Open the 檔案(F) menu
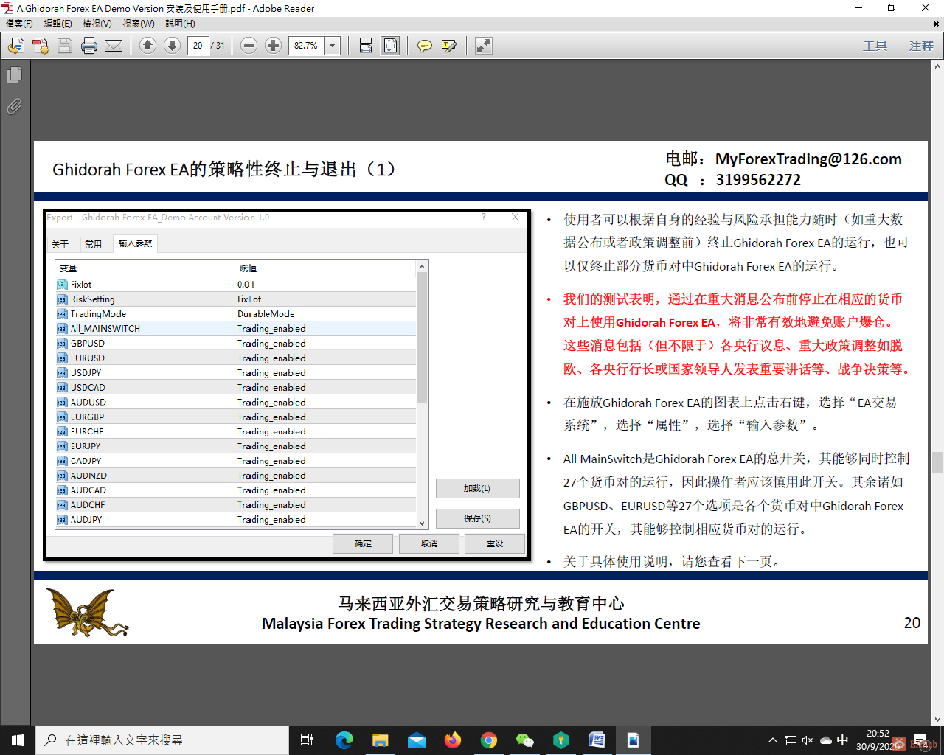This screenshot has width=944, height=755. (19, 24)
